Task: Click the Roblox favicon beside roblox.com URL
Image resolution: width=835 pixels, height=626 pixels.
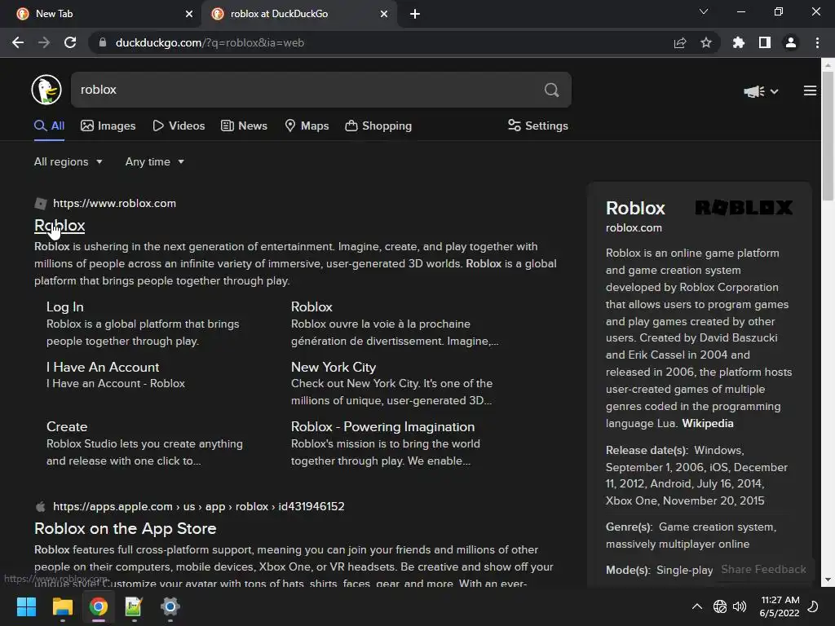Action: pyautogui.click(x=41, y=203)
